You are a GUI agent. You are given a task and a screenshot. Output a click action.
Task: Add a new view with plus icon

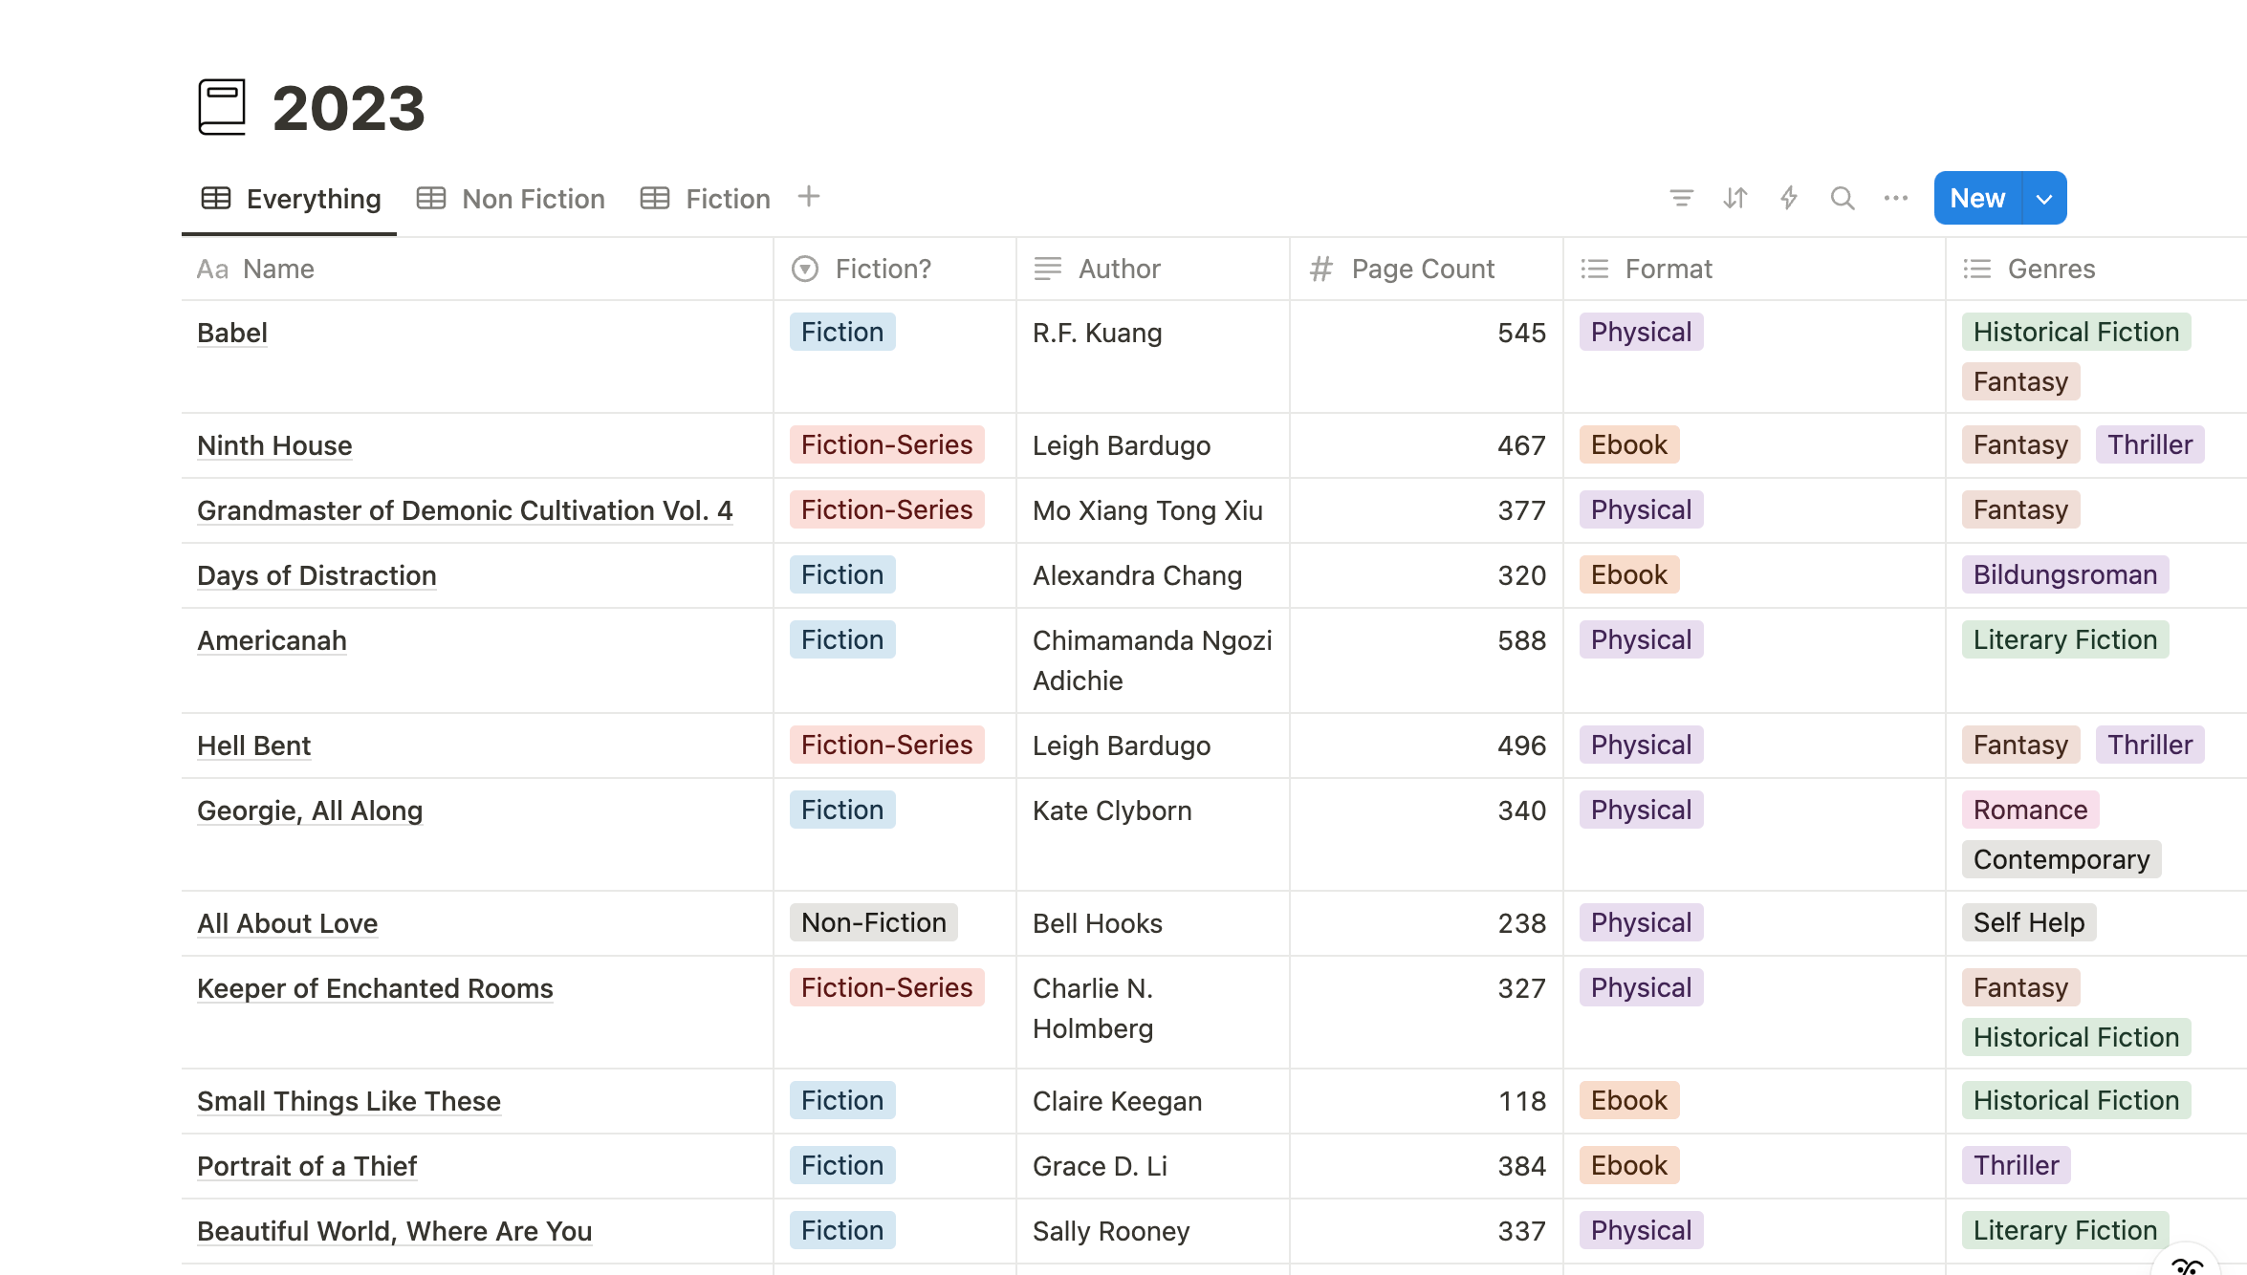pos(809,197)
